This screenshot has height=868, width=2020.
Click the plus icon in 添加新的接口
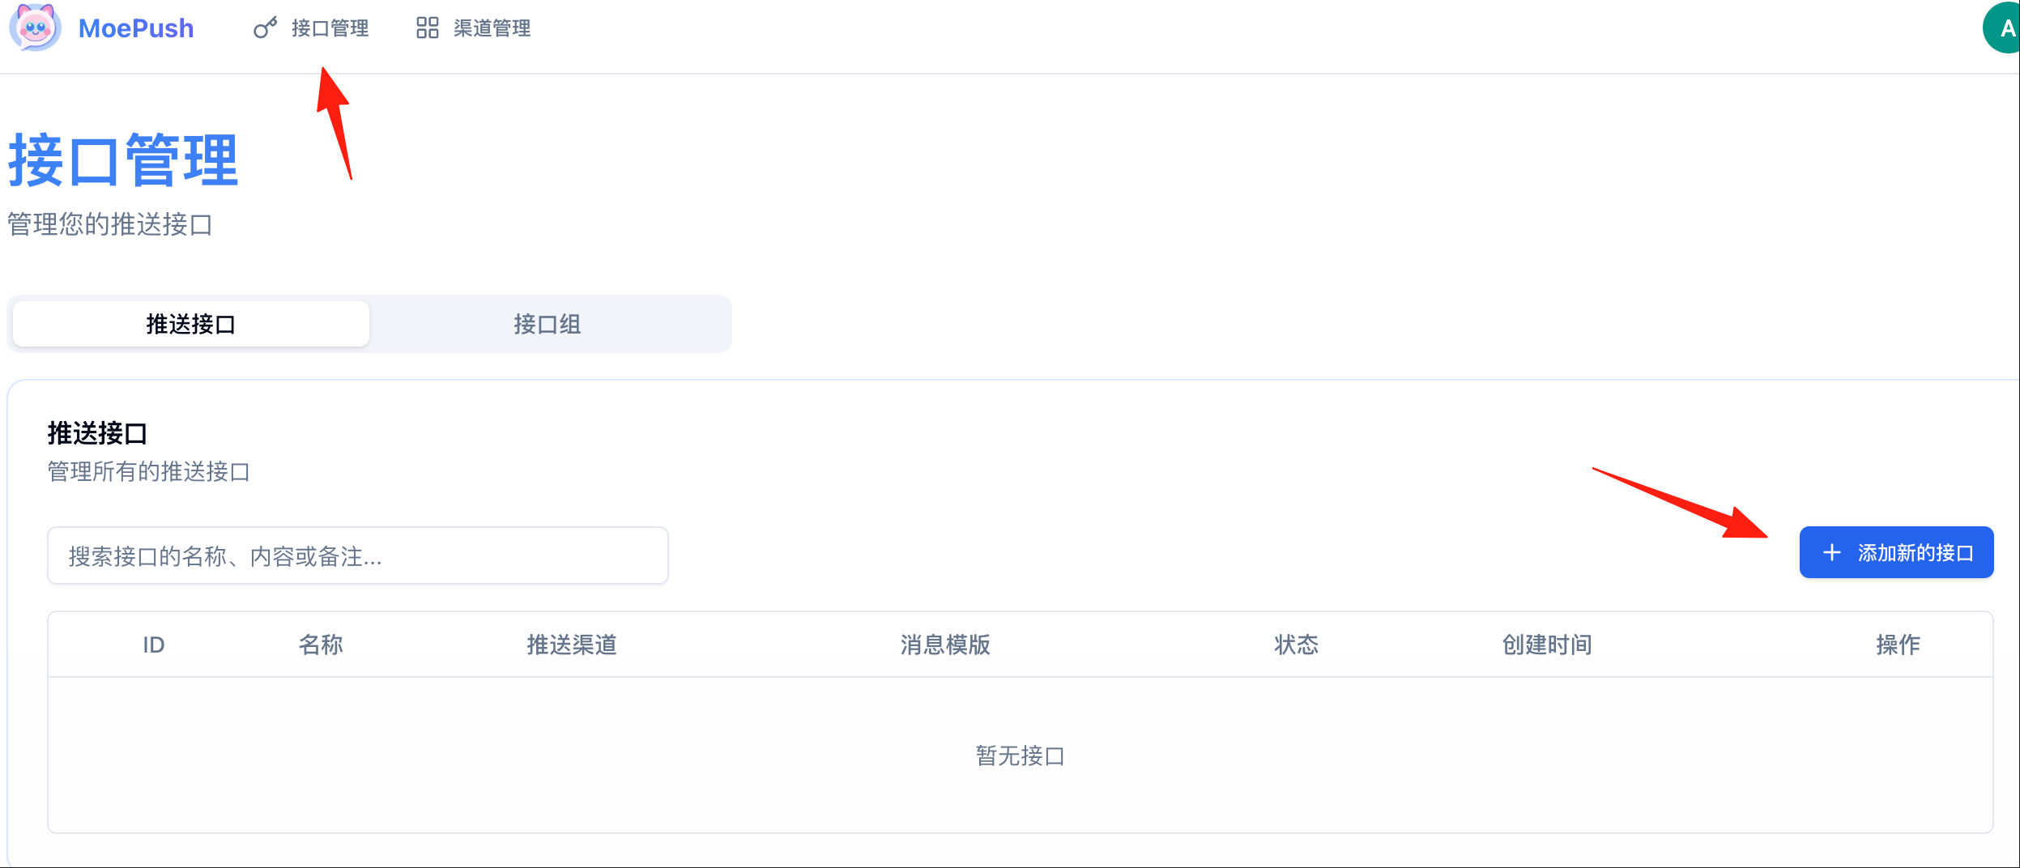pyautogui.click(x=1831, y=553)
